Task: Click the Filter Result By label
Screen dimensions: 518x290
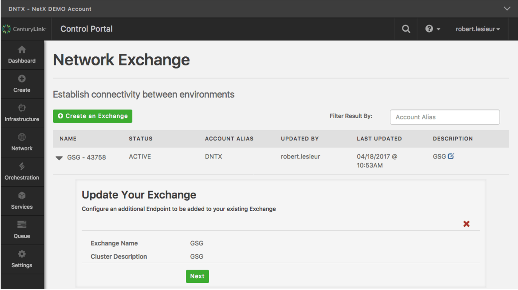Action: point(351,116)
